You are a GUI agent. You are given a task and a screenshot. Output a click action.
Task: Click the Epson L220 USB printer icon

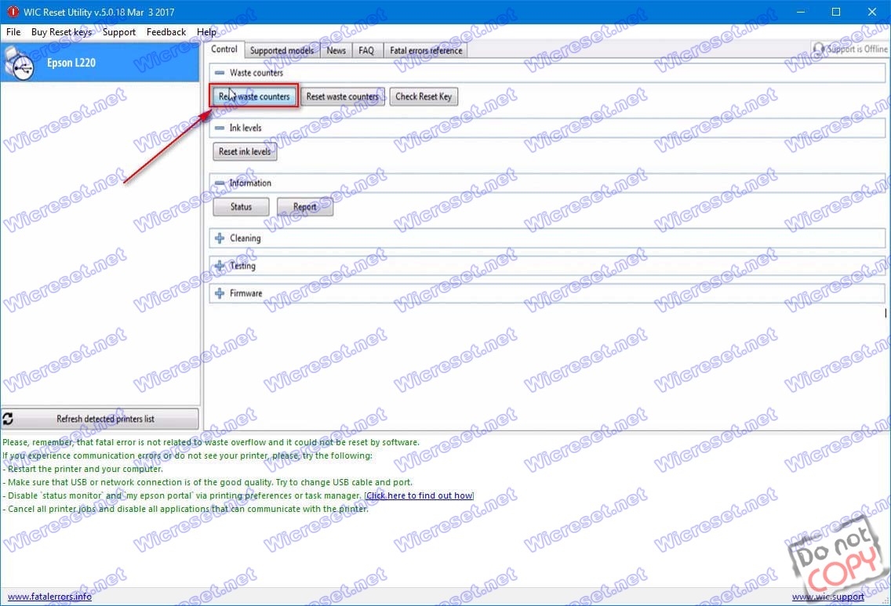tap(19, 64)
